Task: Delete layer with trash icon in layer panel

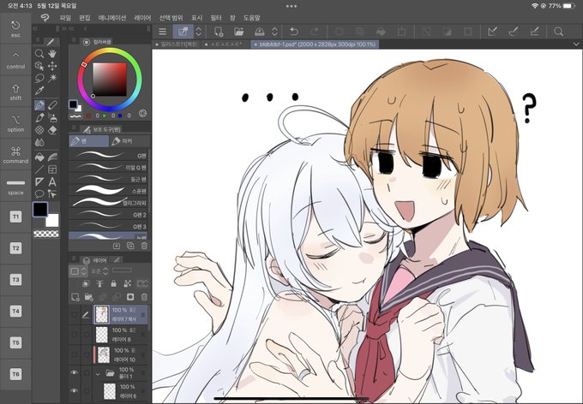Action: tap(144, 297)
